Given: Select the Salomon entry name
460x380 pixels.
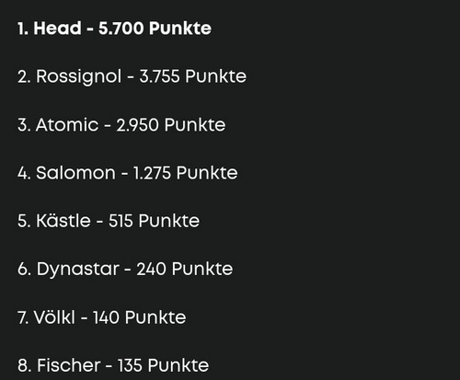Looking at the screenshot, I should pyautogui.click(x=75, y=173).
